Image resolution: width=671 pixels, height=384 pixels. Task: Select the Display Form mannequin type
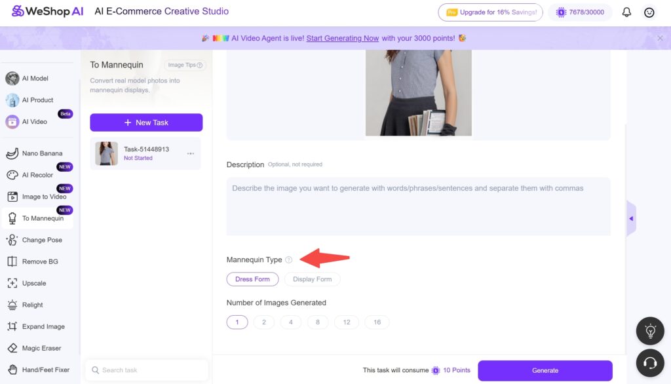coord(312,279)
